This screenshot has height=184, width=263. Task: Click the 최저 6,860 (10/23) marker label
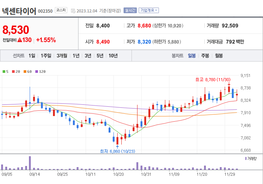(117, 151)
